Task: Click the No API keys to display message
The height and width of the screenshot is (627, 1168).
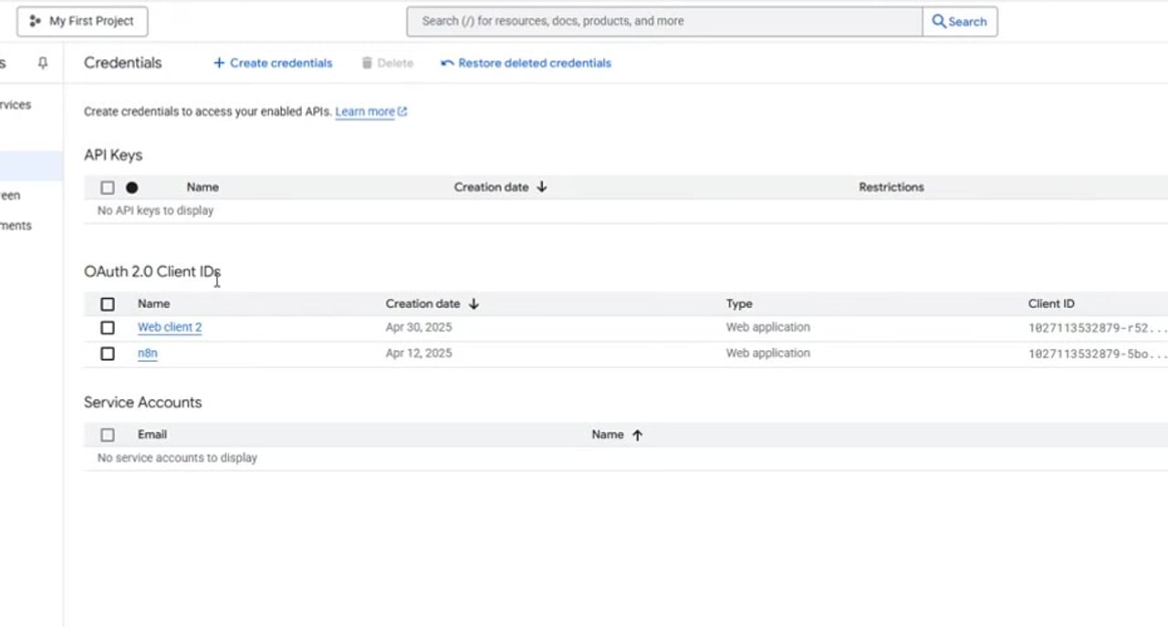Action: click(155, 211)
